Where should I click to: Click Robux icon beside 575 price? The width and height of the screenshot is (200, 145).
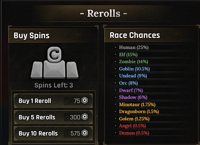(x=85, y=133)
